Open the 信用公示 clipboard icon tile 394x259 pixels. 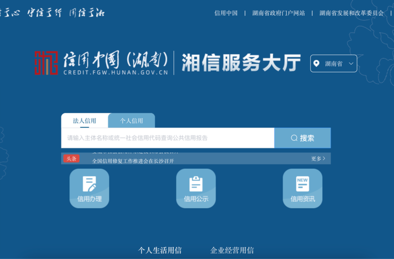coord(196,188)
